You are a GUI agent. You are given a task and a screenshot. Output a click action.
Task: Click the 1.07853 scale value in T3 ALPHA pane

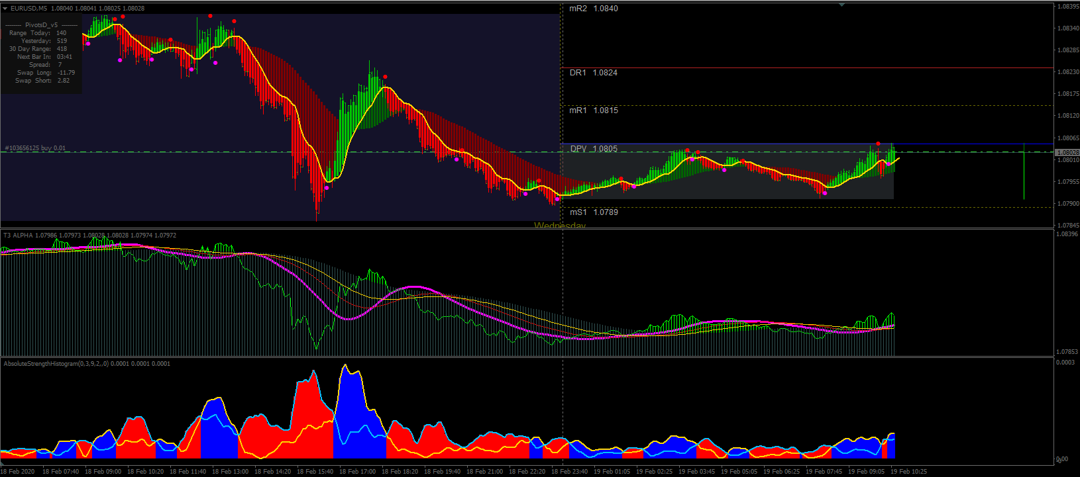(x=1066, y=352)
